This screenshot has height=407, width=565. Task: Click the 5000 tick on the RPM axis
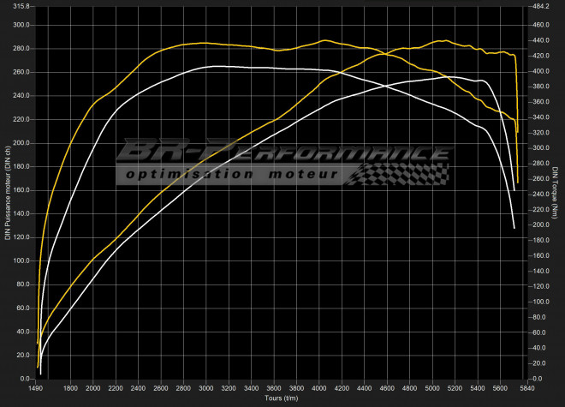(431, 388)
